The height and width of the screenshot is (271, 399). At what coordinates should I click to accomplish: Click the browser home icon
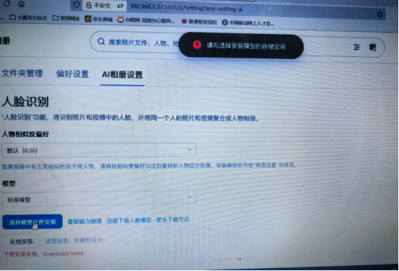click(22, 4)
